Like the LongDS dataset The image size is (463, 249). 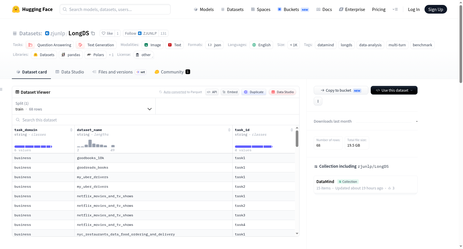(107, 33)
